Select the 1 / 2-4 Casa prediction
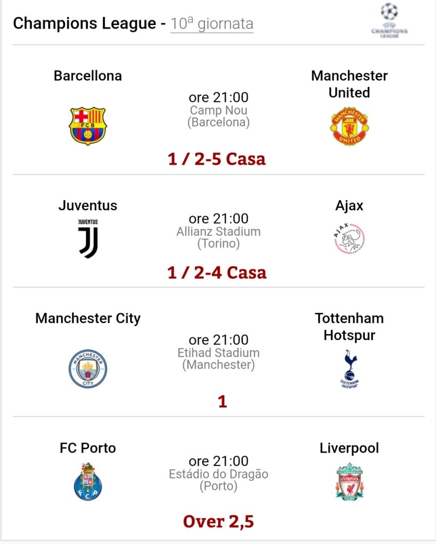Image resolution: width=436 pixels, height=544 pixels. 217,273
